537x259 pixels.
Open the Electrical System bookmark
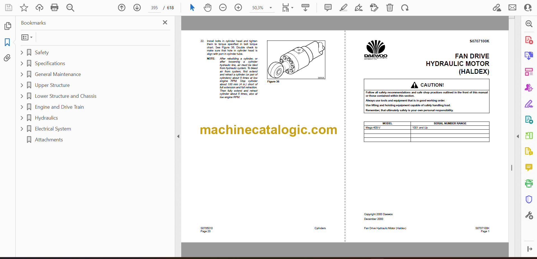[53, 129]
